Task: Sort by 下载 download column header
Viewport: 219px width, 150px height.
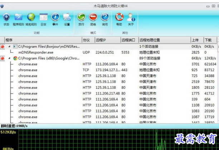Action: point(210,40)
